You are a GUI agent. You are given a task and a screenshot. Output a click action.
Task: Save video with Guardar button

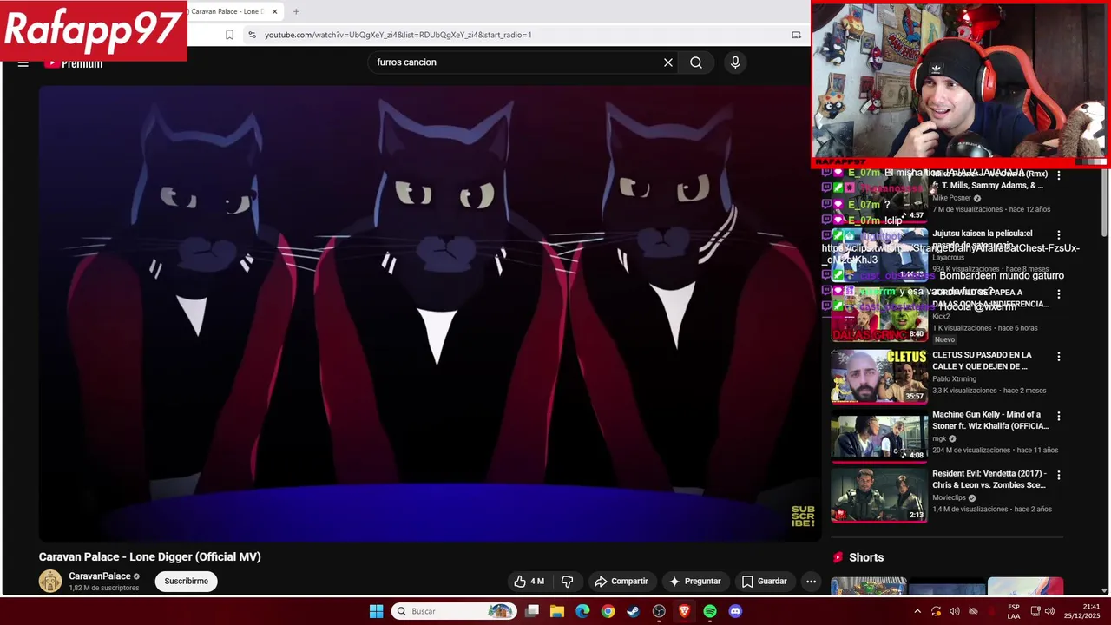pyautogui.click(x=765, y=582)
